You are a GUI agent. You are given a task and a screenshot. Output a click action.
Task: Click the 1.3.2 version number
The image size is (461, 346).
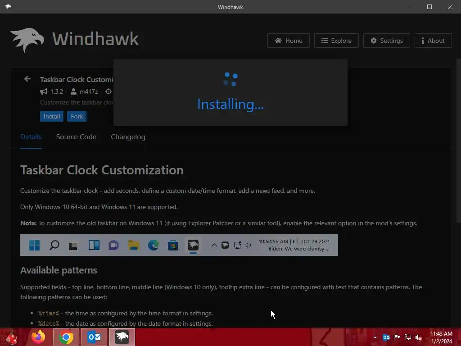[x=57, y=91]
